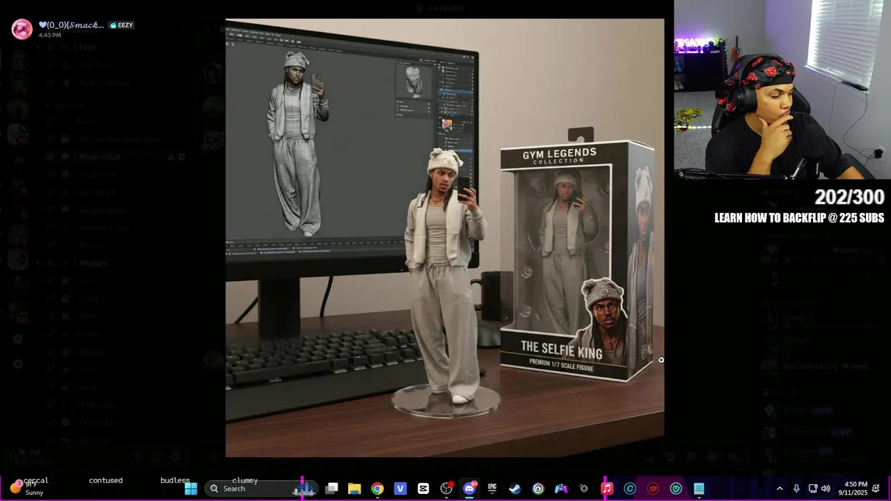The image size is (891, 501).
Task: Open the Sunny weather widget
Action: [x=26, y=488]
